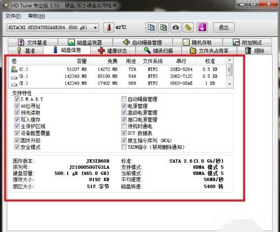Select the C: drive volume icon
This screenshot has height=232, width=280.
click(x=15, y=69)
